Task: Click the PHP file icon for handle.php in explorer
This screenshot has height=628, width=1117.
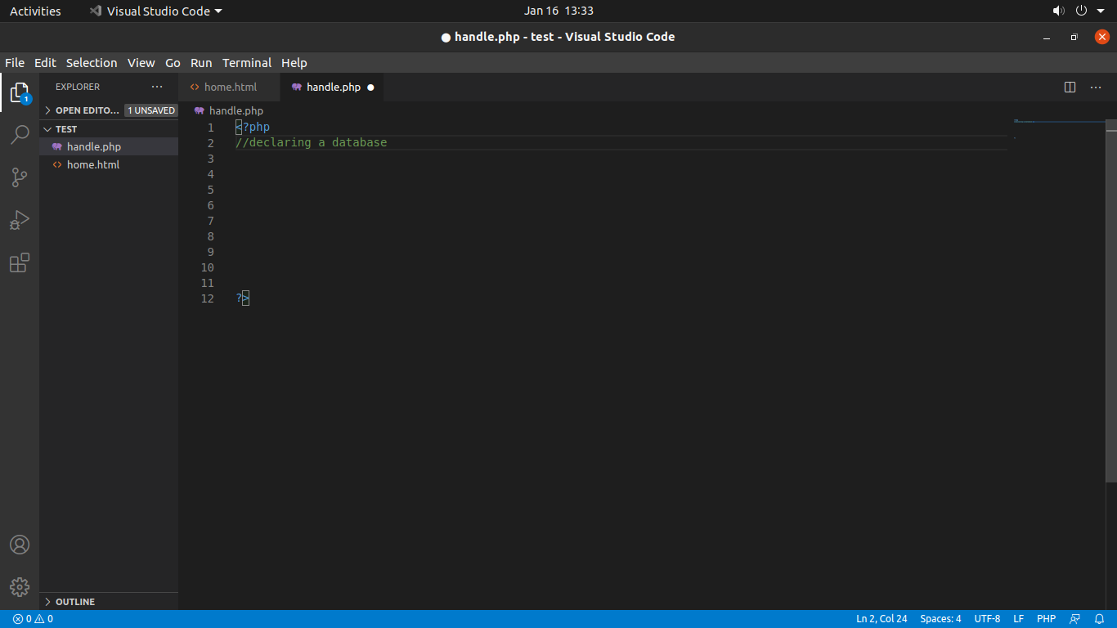Action: pyautogui.click(x=57, y=146)
